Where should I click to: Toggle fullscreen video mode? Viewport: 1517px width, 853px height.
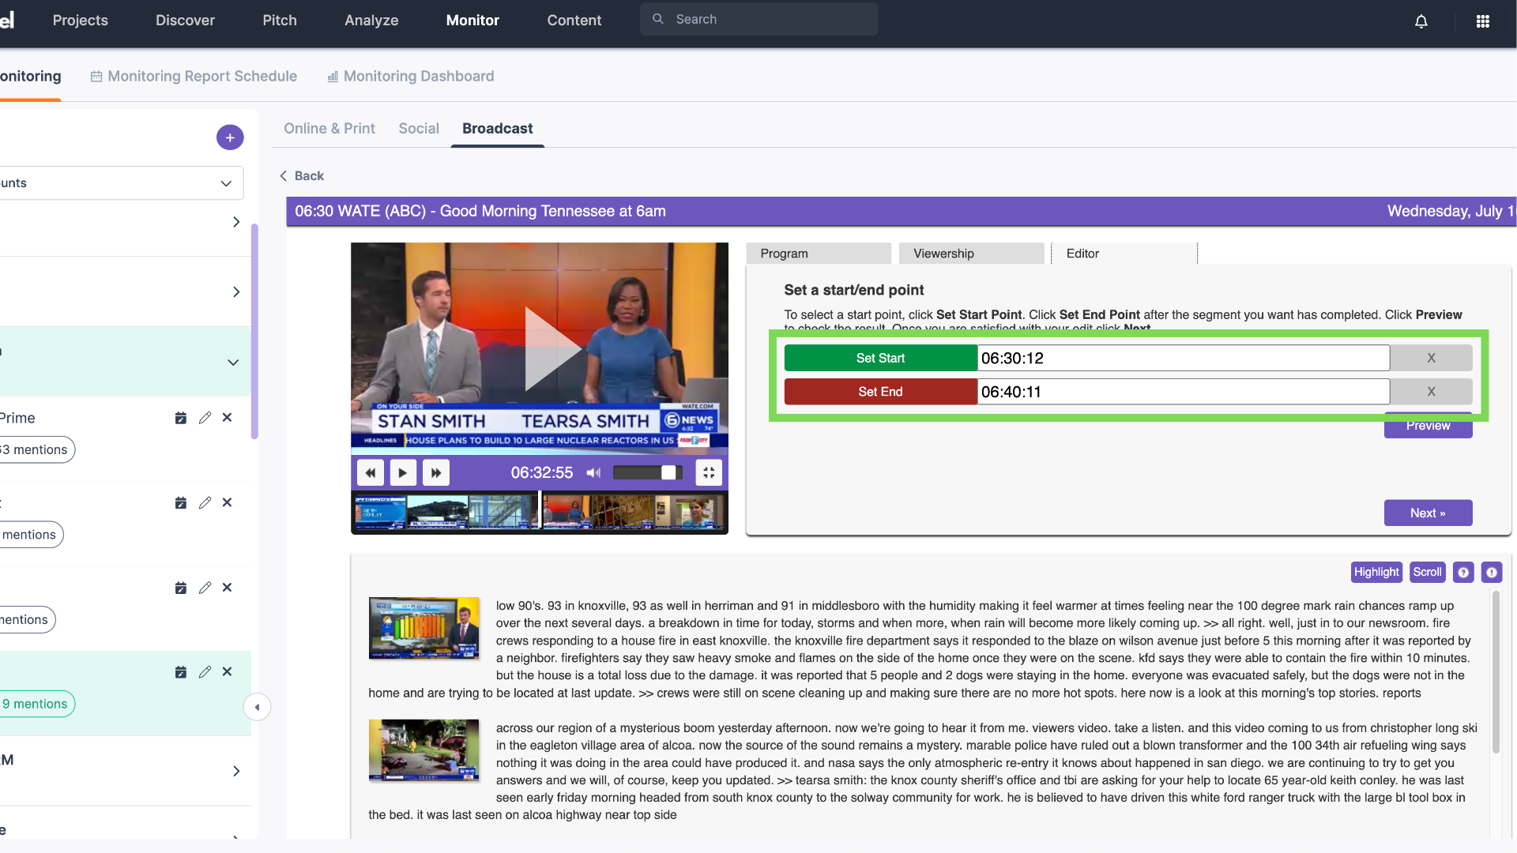click(x=709, y=472)
